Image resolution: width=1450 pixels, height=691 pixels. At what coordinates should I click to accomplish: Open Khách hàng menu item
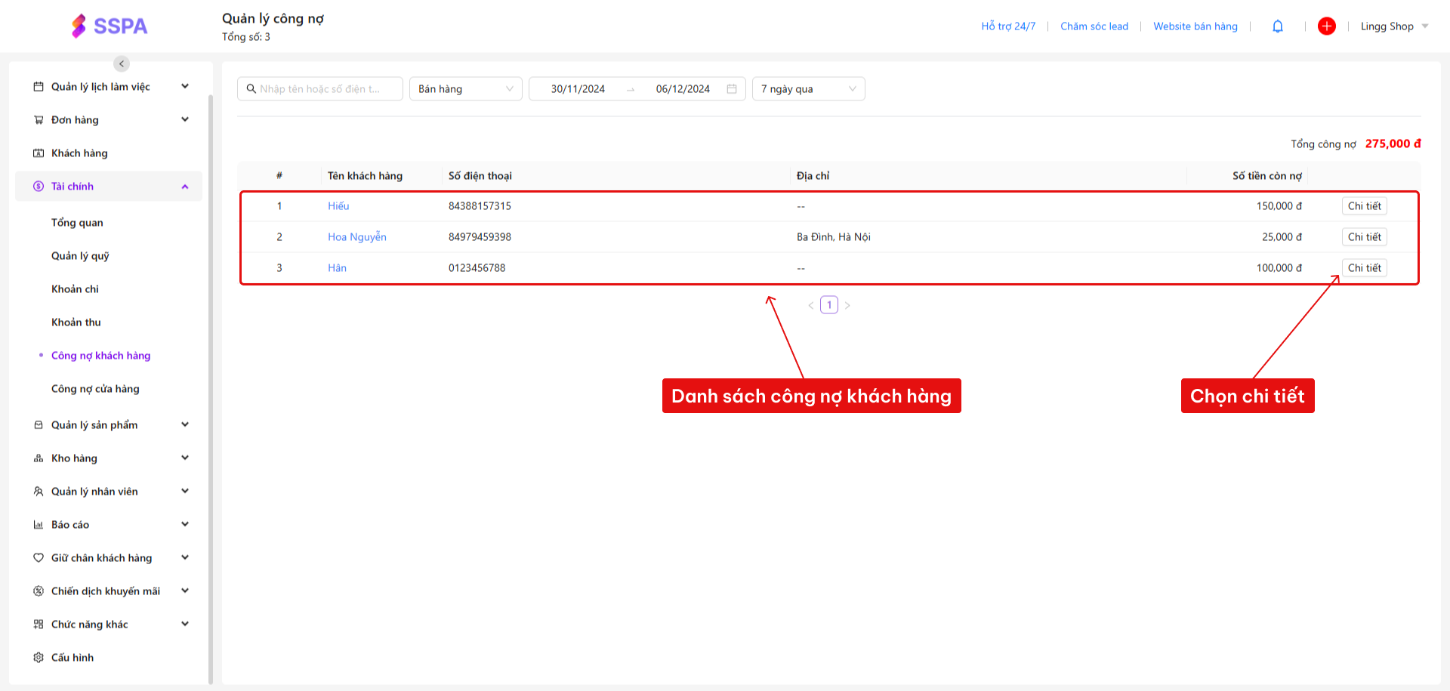point(79,153)
